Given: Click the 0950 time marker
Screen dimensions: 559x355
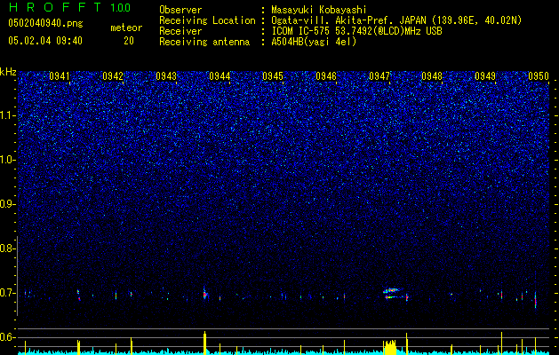Looking at the screenshot, I should (539, 76).
